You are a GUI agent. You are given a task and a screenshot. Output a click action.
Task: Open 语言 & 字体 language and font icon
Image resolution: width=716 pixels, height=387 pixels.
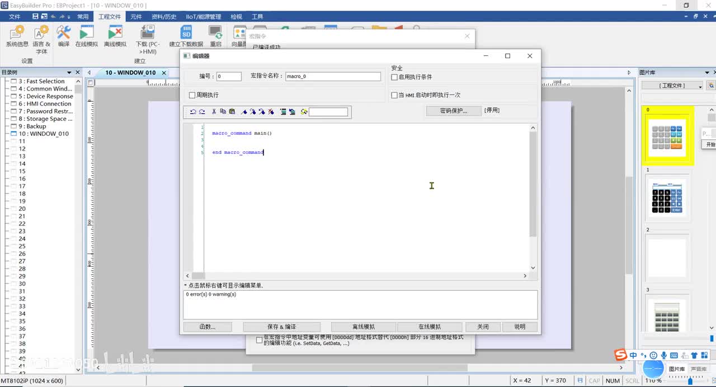click(x=41, y=39)
